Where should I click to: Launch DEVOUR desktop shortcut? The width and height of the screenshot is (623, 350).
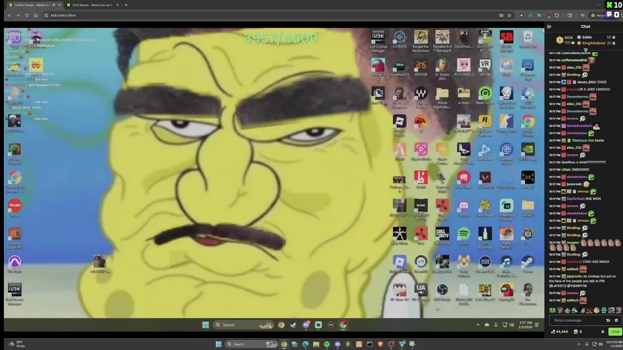click(x=421, y=68)
